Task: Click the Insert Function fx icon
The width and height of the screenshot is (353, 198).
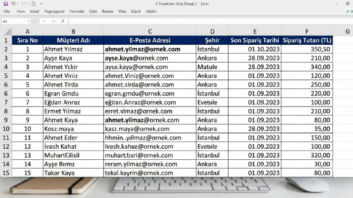Action: (63, 21)
